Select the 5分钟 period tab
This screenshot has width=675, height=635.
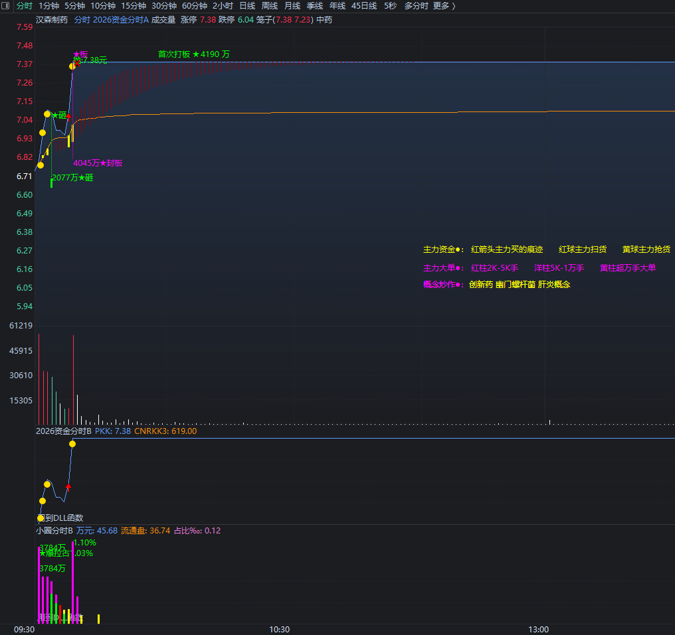[x=75, y=5]
